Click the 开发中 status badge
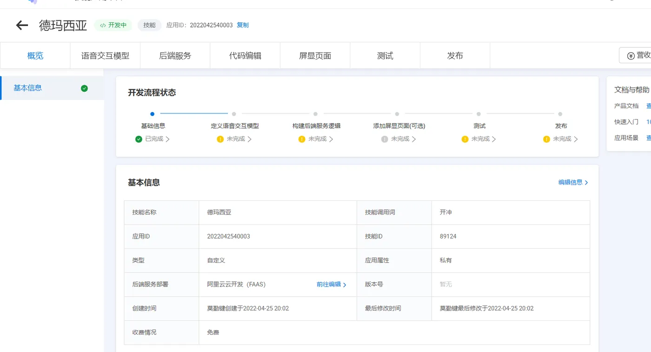The height and width of the screenshot is (352, 651). 113,25
